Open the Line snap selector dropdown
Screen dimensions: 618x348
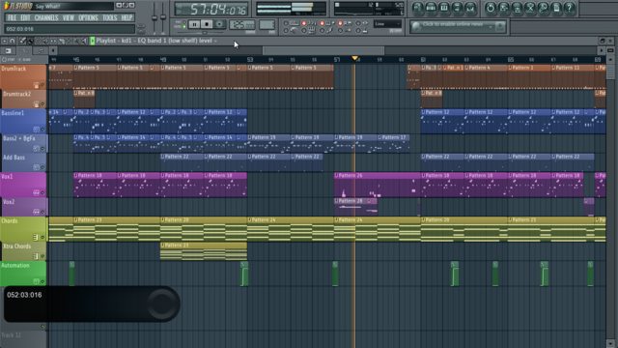pos(387,24)
